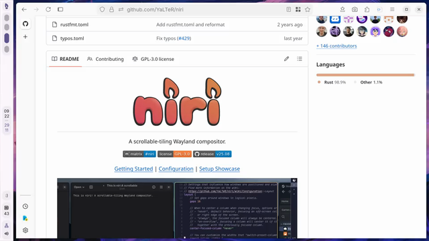Viewport: 429px width, 241px height.
Task: Open the Getting Started link
Action: coord(133,169)
